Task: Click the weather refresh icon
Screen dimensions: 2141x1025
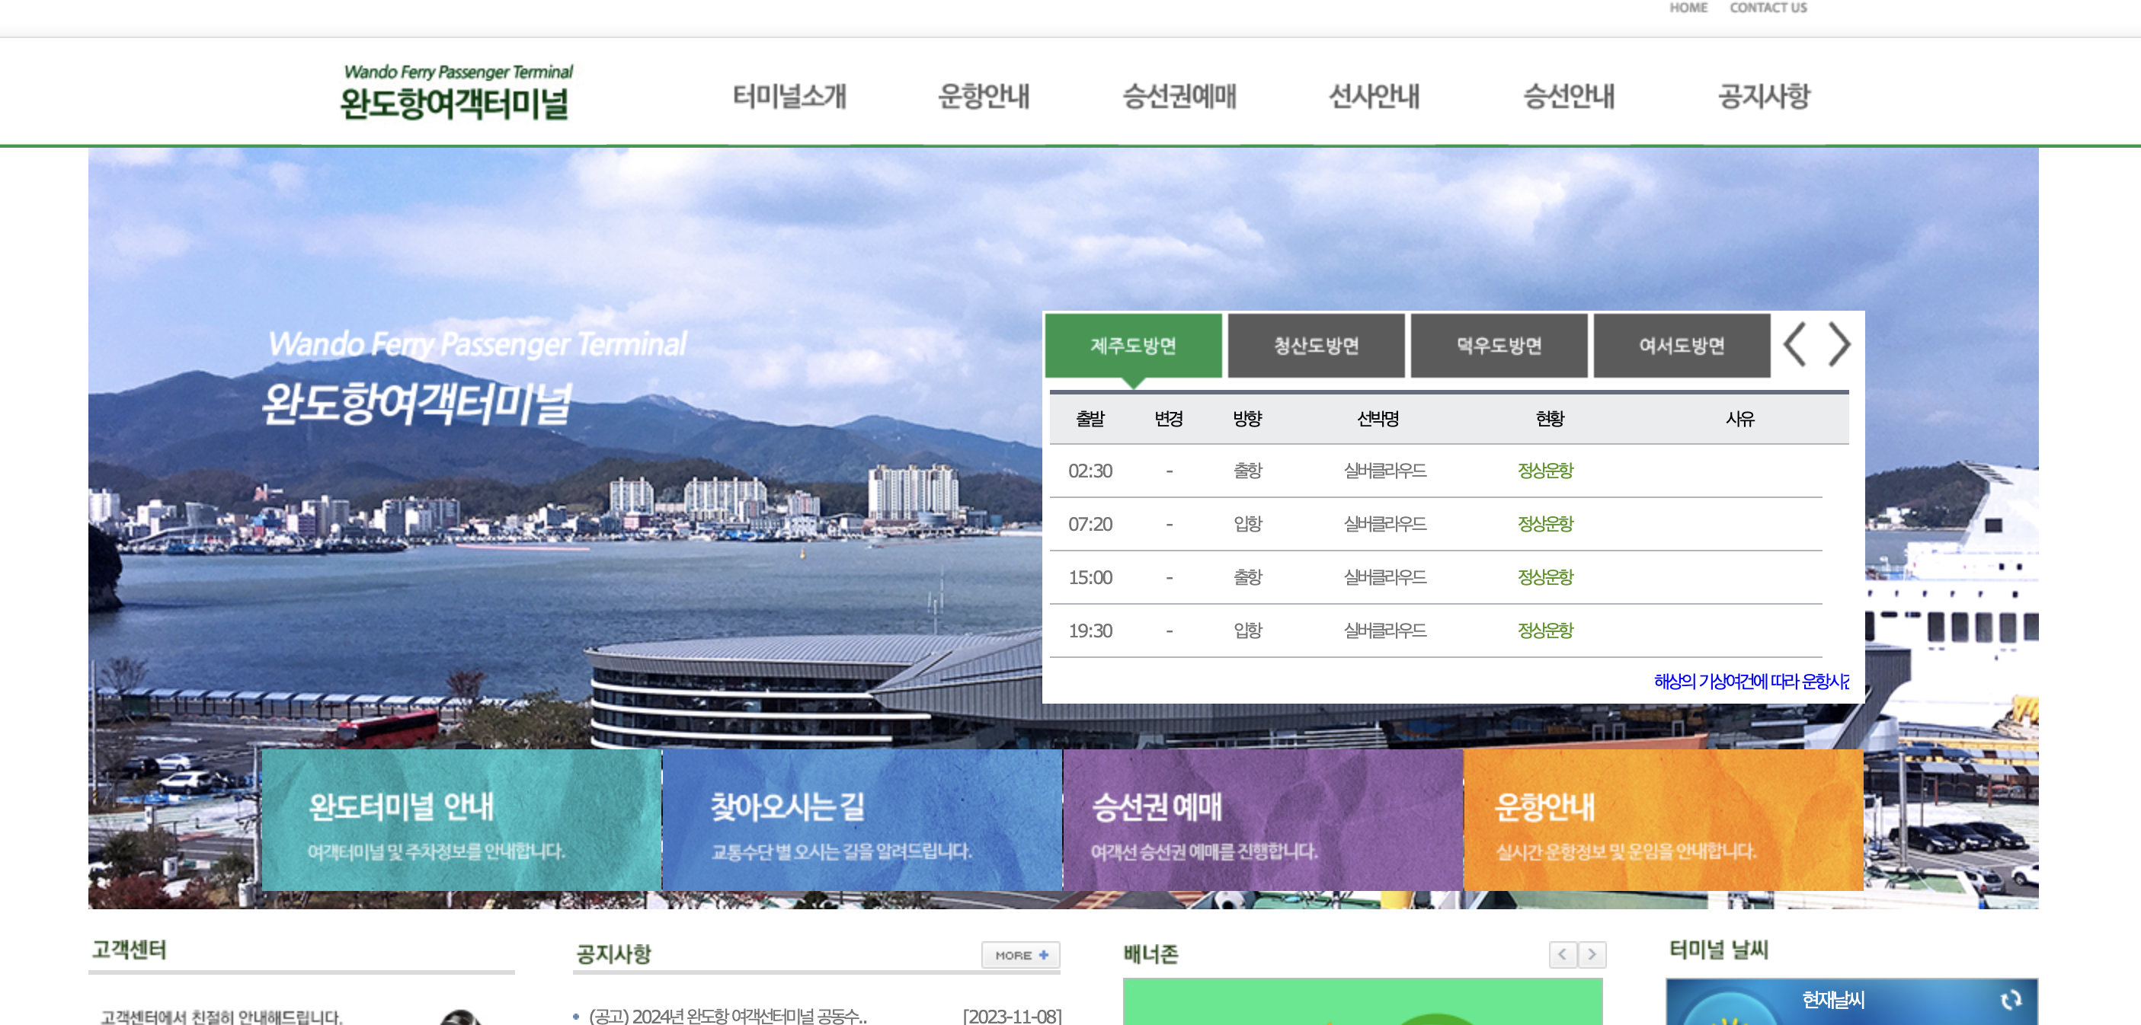Action: pyautogui.click(x=2010, y=1000)
